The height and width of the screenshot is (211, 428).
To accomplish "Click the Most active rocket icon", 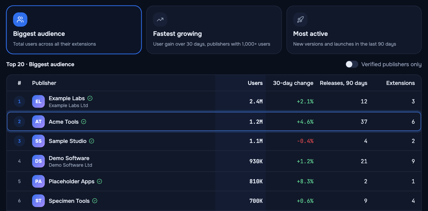I will tap(300, 20).
